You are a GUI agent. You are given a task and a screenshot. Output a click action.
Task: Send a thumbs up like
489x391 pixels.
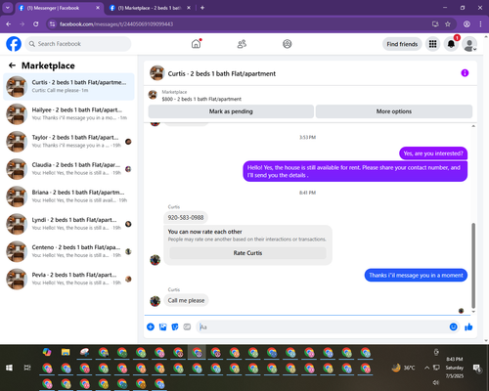point(468,326)
